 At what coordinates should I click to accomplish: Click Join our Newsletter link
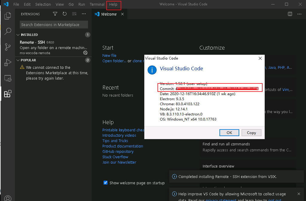tap(119, 162)
